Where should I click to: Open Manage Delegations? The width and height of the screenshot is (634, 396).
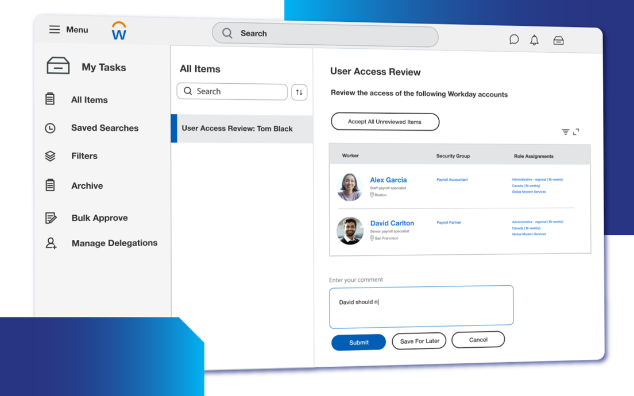114,243
